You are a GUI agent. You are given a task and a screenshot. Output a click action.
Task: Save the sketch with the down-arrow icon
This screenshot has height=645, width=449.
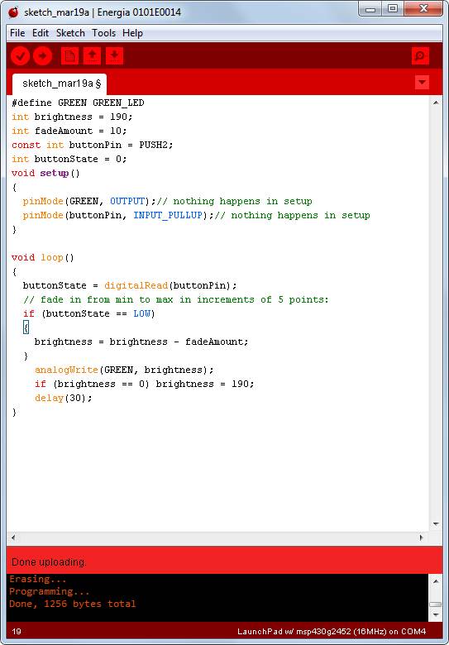pos(114,55)
